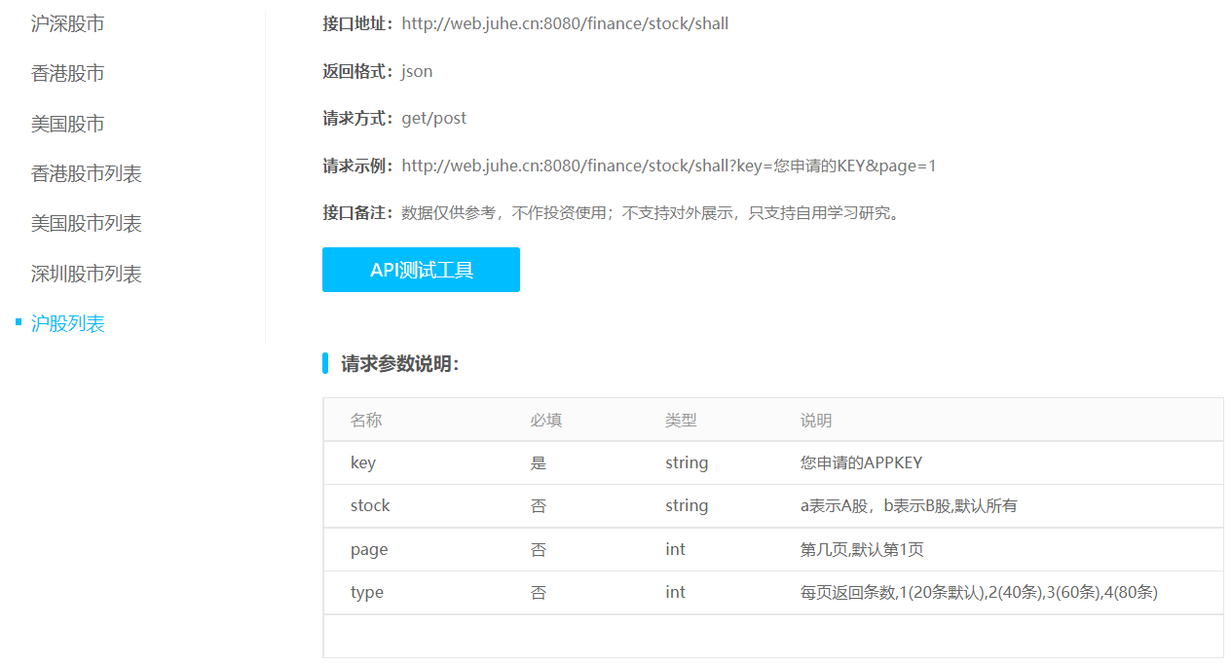Click the stock parameter name cell
The width and height of the screenshot is (1231, 664).
(x=370, y=506)
